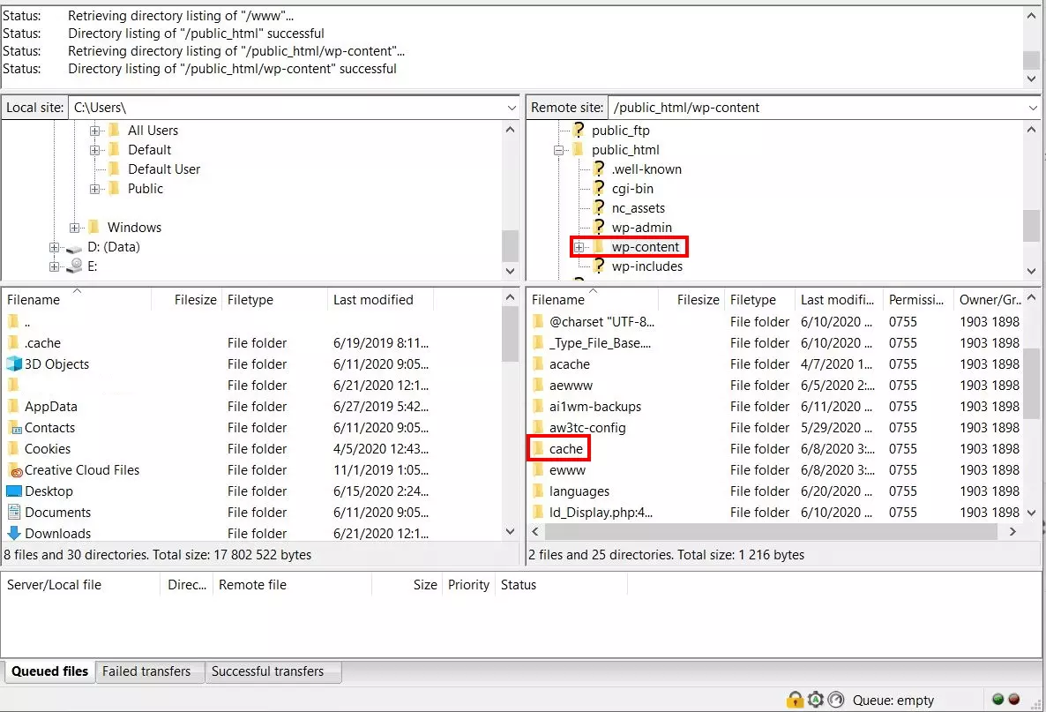This screenshot has height=712, width=1046.
Task: Click the E: disc drive icon
Action: 75,266
